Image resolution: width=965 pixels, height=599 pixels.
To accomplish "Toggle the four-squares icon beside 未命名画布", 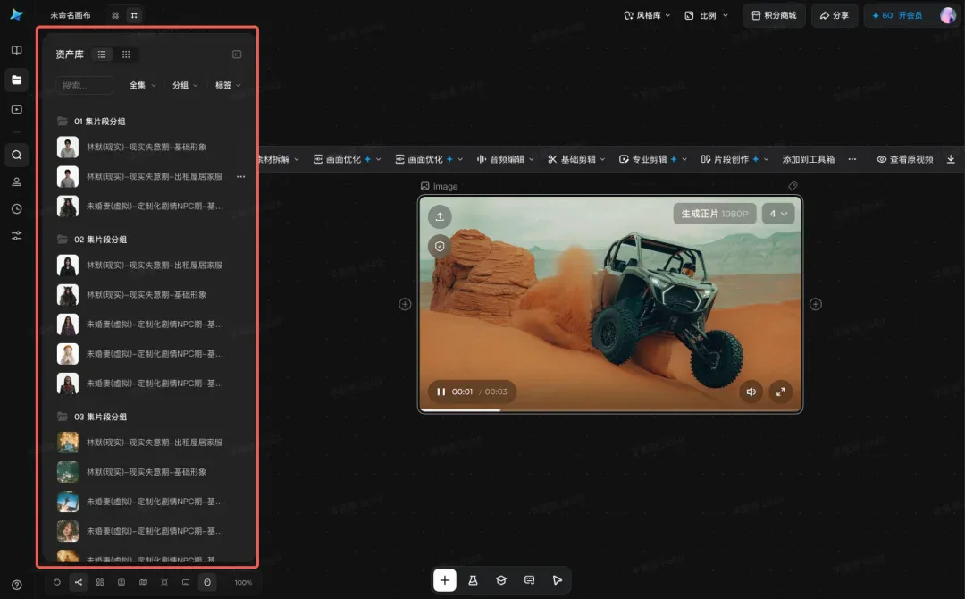I will point(115,15).
